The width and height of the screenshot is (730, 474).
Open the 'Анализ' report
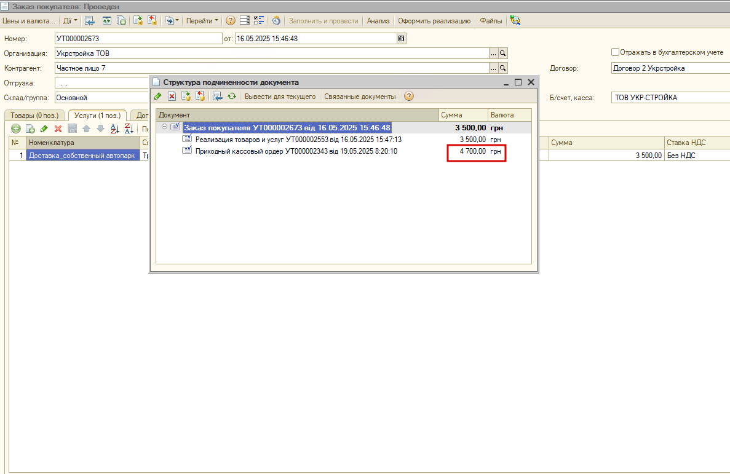(x=378, y=21)
